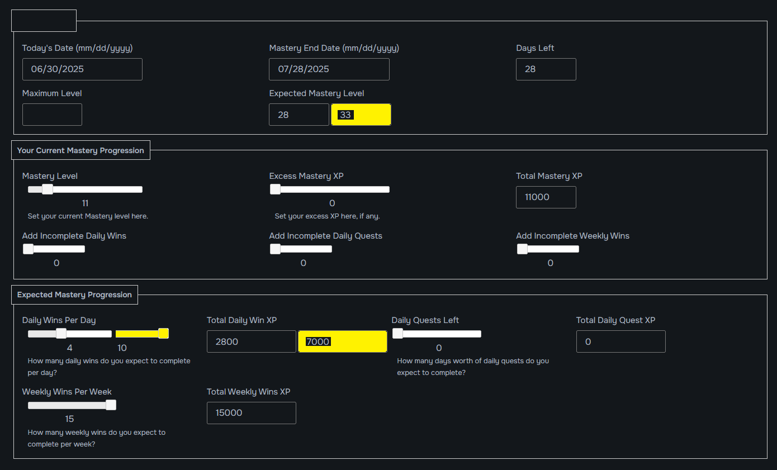
Task: Click the Total Mastery XP field showing 11000
Action: tap(546, 197)
